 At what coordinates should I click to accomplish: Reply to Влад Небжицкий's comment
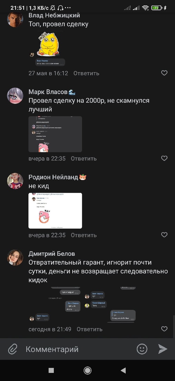coord(86,73)
